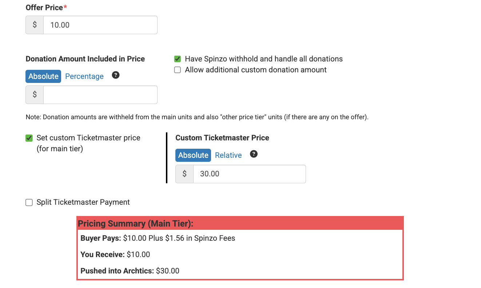Click the Custom Ticketmaster Price help icon
Screen dimensions: 481x288
coord(254,154)
